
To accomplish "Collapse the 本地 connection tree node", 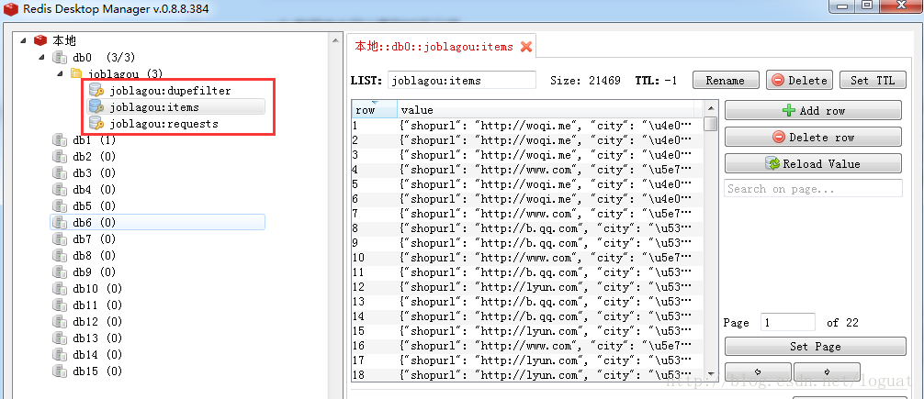I will [23, 40].
